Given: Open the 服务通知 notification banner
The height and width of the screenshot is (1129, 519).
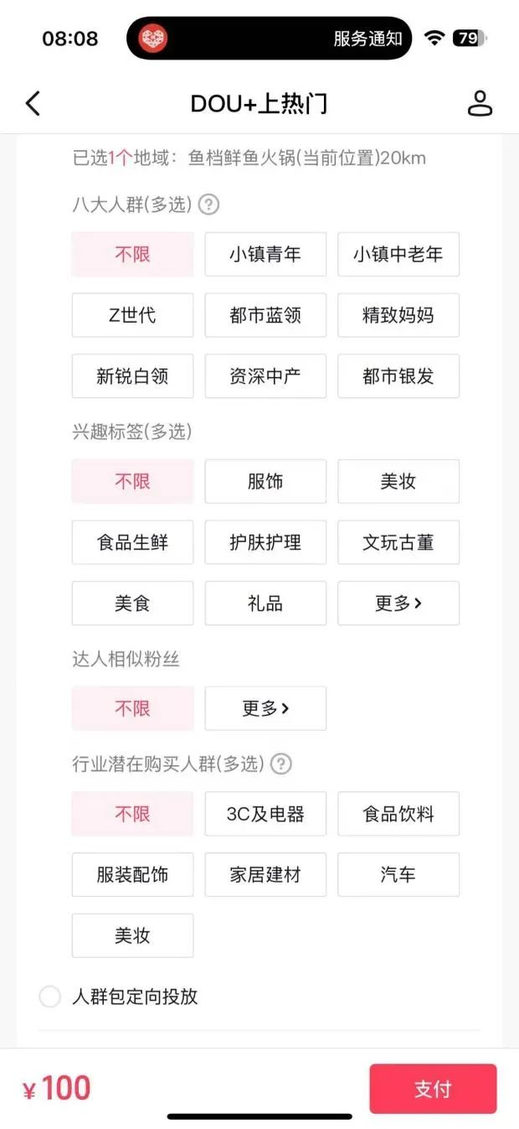Looking at the screenshot, I should [367, 38].
